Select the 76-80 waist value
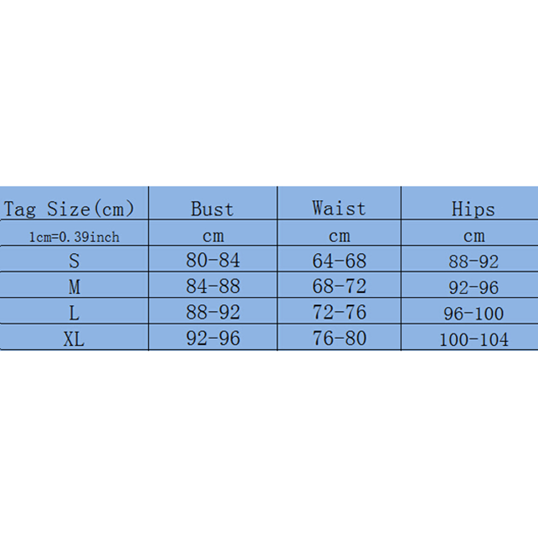The height and width of the screenshot is (538, 538). point(339,338)
